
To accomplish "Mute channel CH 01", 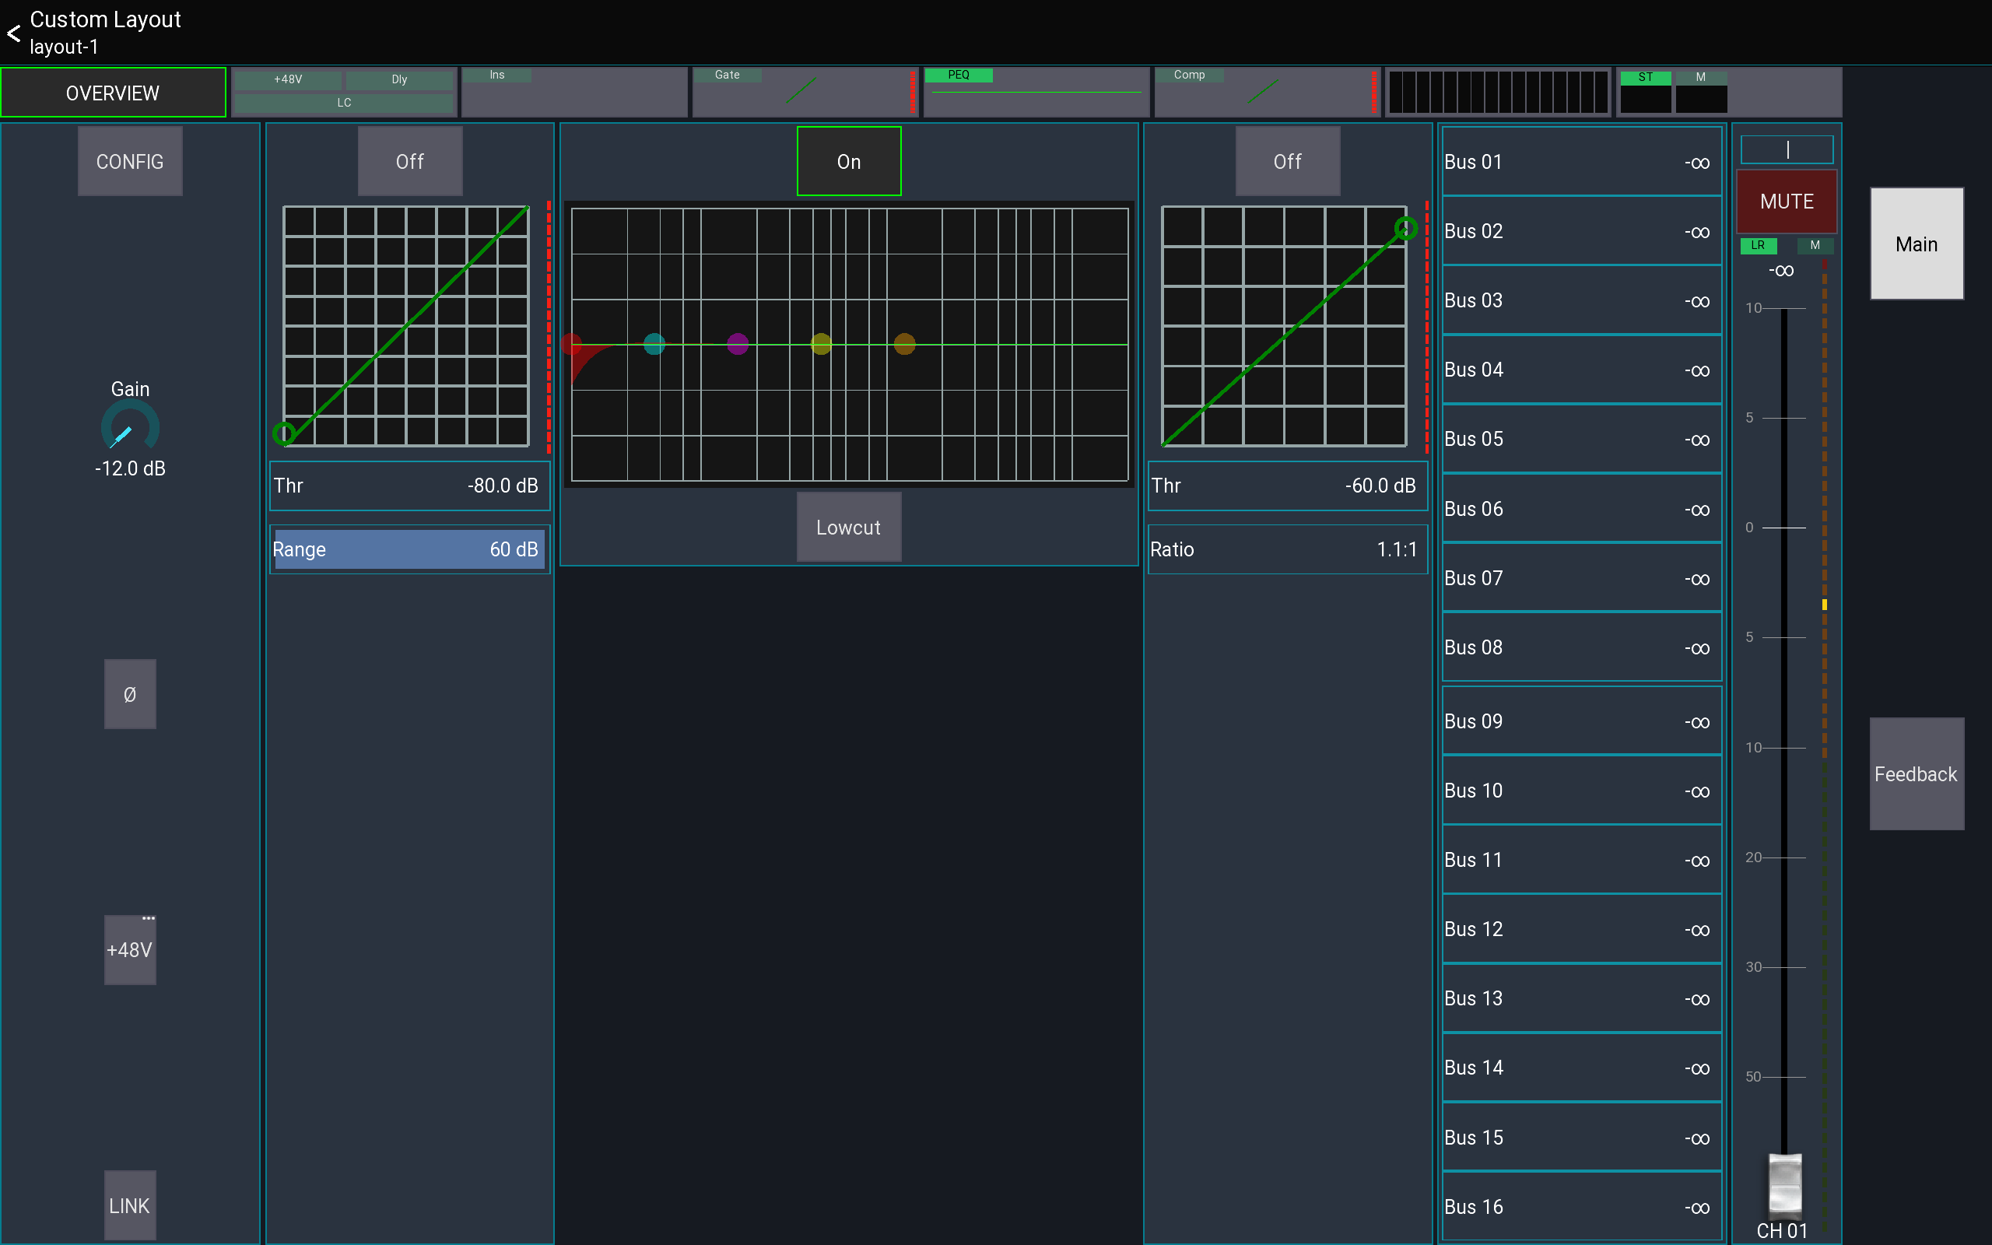I will 1787,202.
